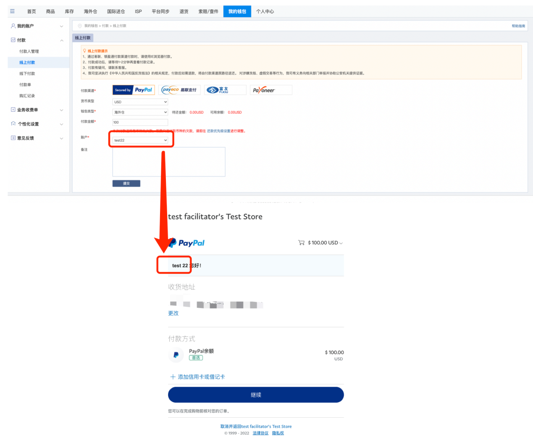The height and width of the screenshot is (440, 533).
Task: Click the PayPal balance round icon
Action: click(x=176, y=355)
